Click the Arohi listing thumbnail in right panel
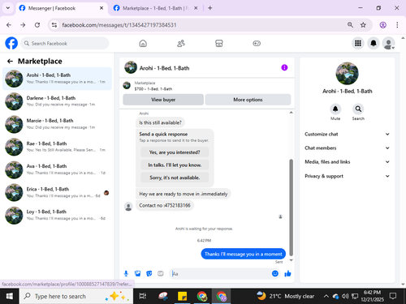Viewport: 406px width, 304px height. pyautogui.click(x=347, y=73)
